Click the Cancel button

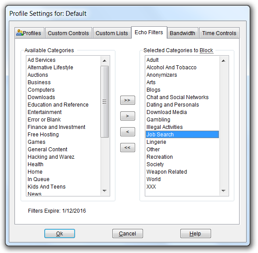(128, 233)
